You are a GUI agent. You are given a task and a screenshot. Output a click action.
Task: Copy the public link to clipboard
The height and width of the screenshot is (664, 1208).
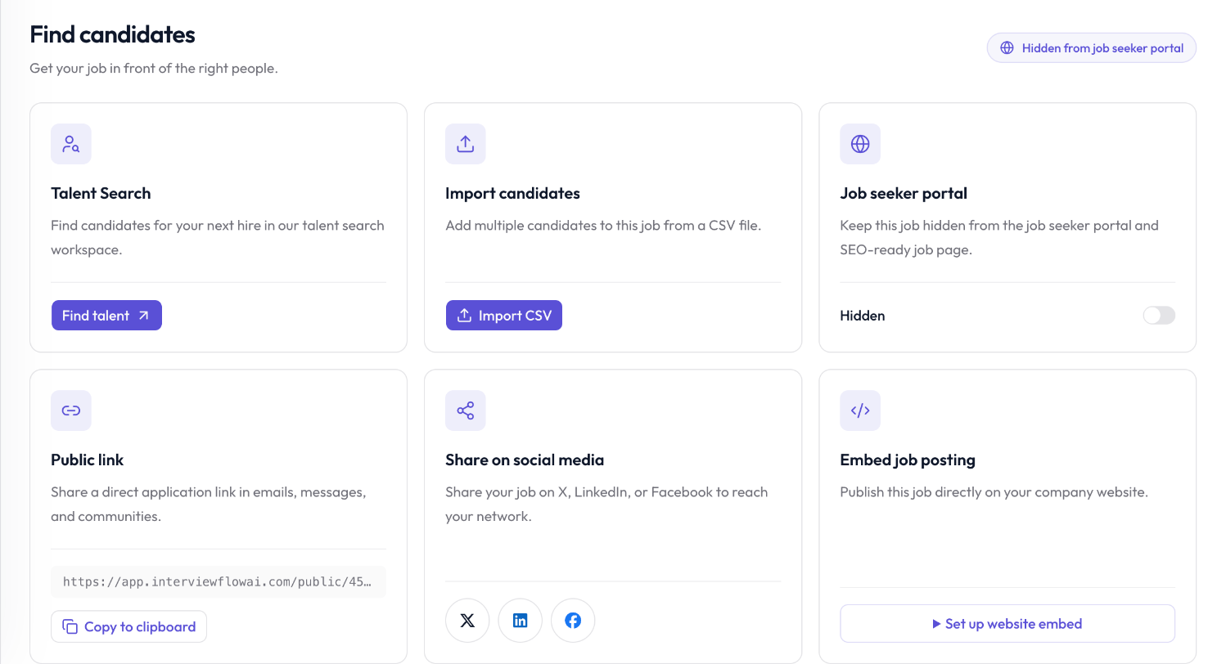(x=129, y=627)
